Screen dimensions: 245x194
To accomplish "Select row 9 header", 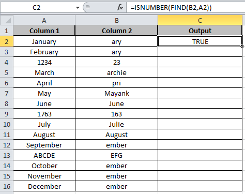I will coord(7,114).
